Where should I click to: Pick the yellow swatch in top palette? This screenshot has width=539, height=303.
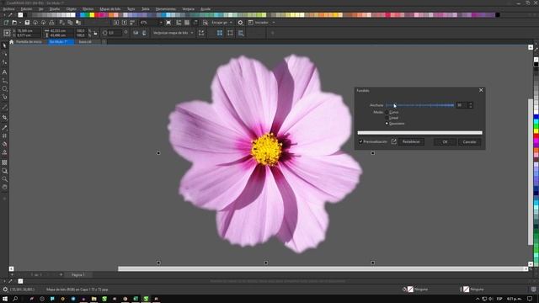point(92,15)
